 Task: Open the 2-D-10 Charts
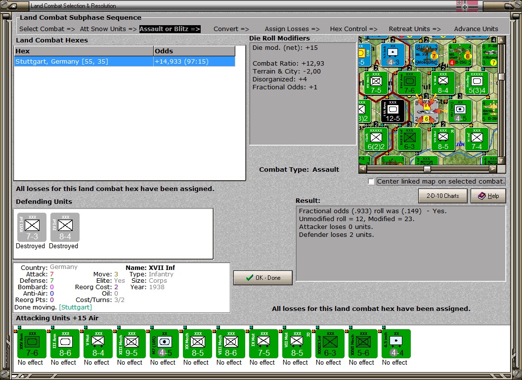coord(443,196)
